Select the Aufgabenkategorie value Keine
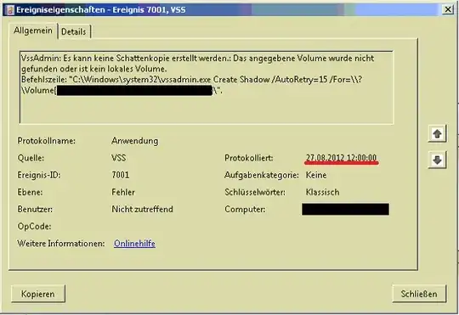The height and width of the screenshot is (315, 459). (316, 175)
